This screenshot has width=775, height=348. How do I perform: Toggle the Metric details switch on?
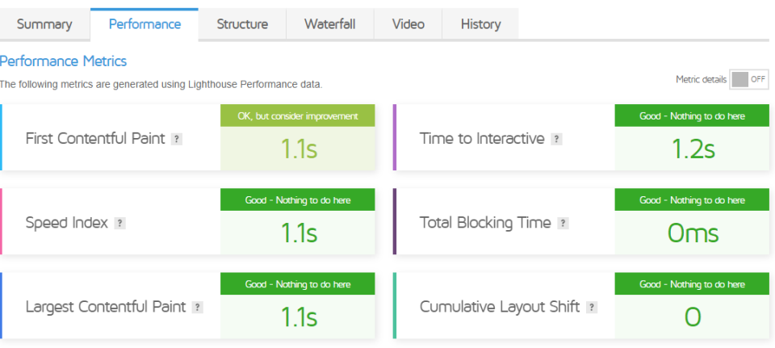click(x=749, y=79)
